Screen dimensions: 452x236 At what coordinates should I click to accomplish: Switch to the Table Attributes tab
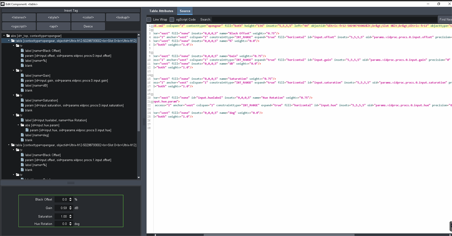(161, 11)
